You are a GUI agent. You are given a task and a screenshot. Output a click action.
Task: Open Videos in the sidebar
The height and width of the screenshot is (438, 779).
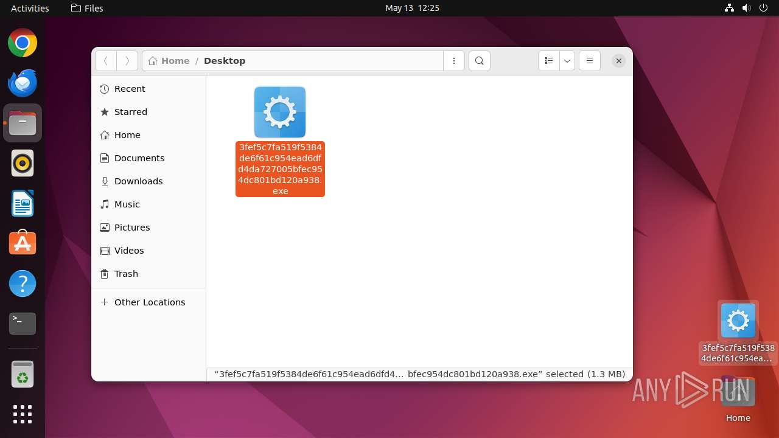[148, 251]
